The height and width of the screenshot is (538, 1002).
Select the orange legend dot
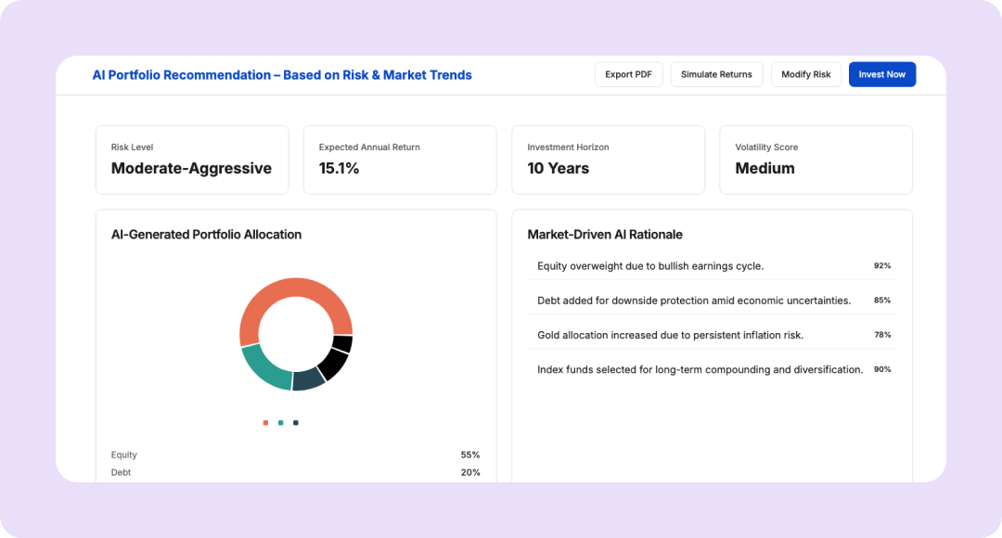(x=265, y=423)
